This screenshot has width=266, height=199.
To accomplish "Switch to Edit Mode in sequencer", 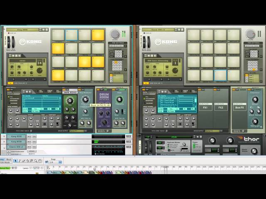I will coord(6,162).
